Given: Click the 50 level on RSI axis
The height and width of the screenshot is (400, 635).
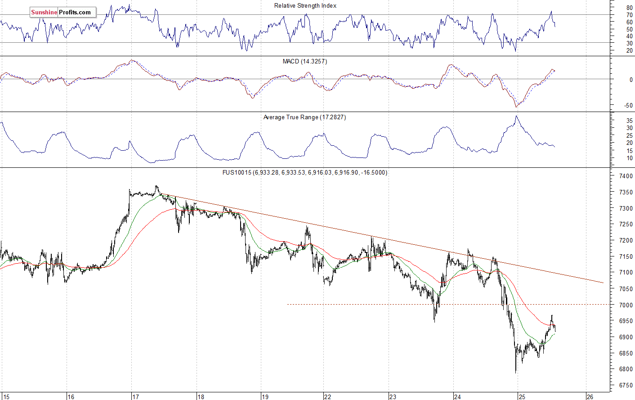Looking at the screenshot, I should point(629,29).
